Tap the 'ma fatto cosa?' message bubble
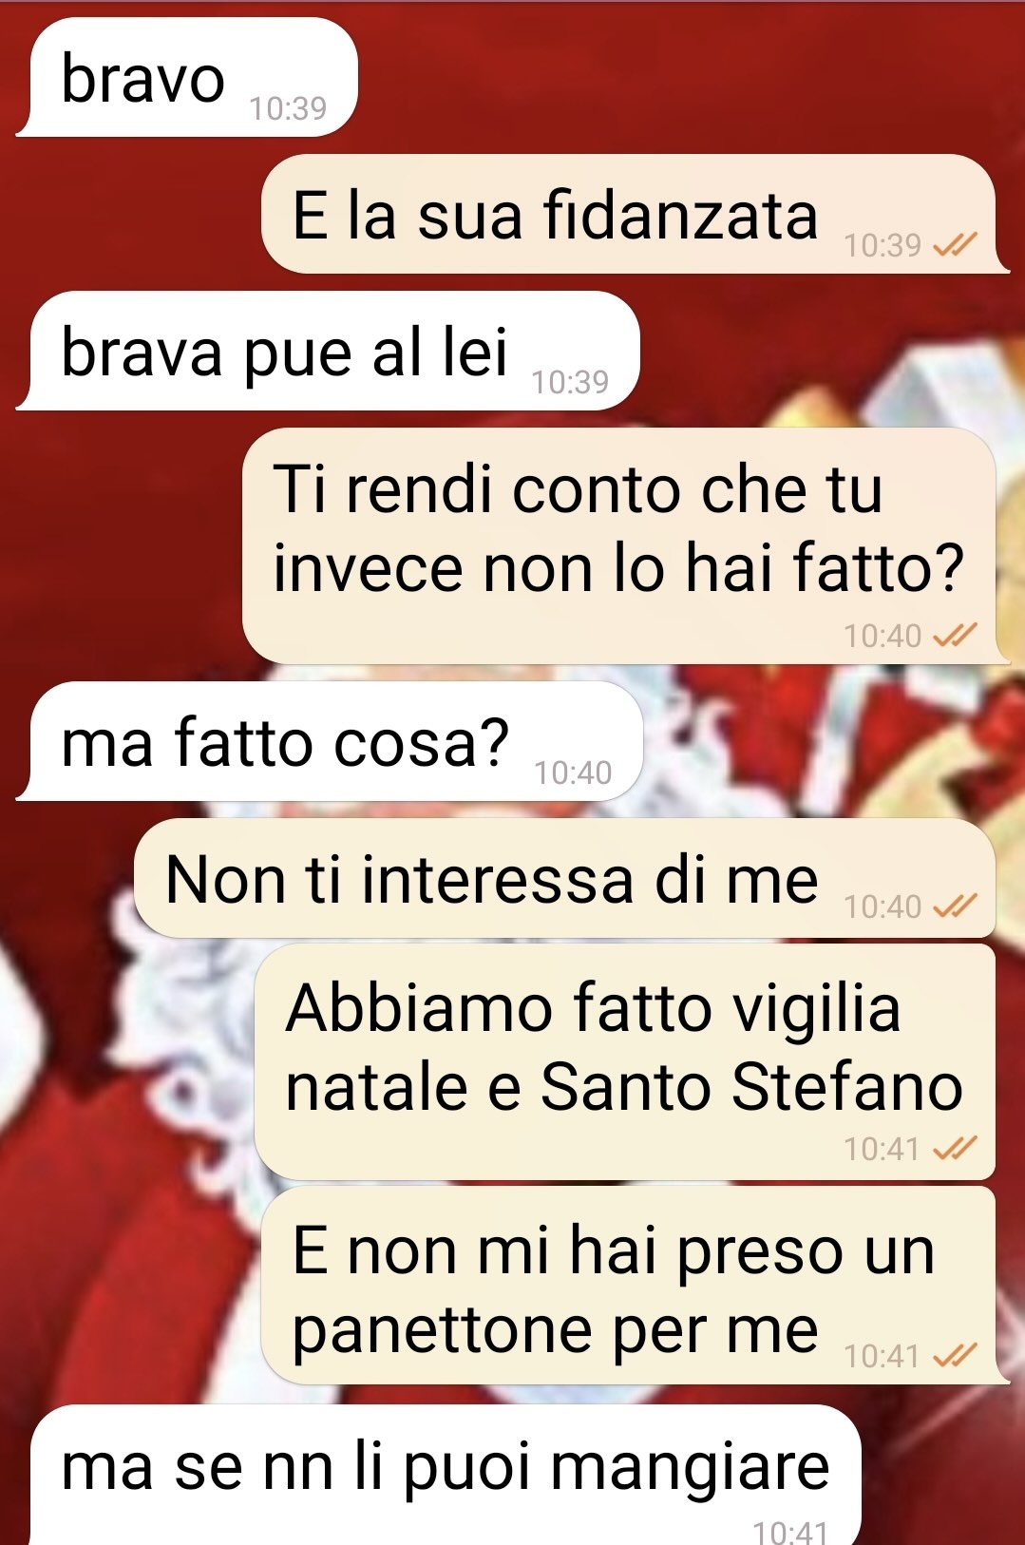 click(330, 742)
